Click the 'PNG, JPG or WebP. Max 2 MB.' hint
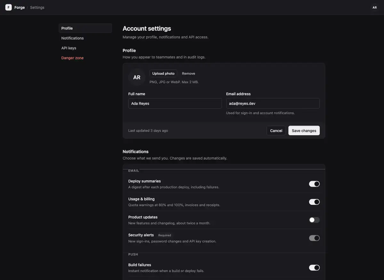Image resolution: width=384 pixels, height=280 pixels. (174, 82)
